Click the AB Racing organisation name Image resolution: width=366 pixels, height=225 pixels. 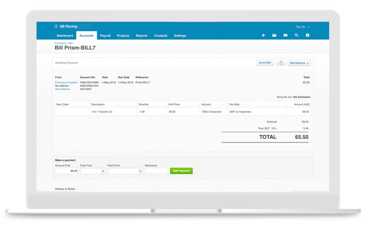click(x=68, y=26)
